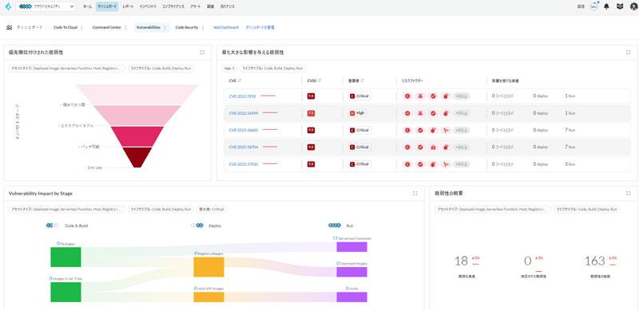Click the asset type filter chip in the funnel widget
Screen dimensions: 639x310
point(66,69)
